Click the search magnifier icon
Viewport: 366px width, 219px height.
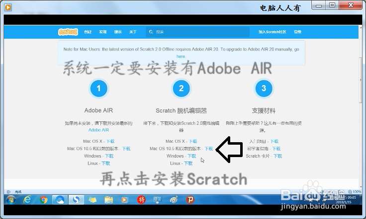point(151,32)
